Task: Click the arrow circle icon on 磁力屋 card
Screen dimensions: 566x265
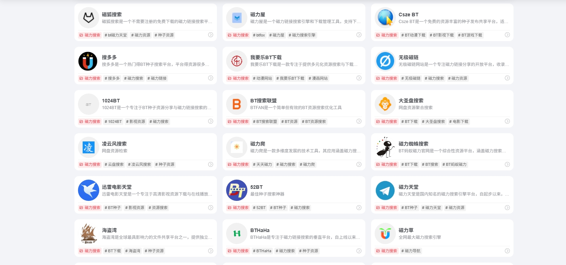Action: click(359, 35)
